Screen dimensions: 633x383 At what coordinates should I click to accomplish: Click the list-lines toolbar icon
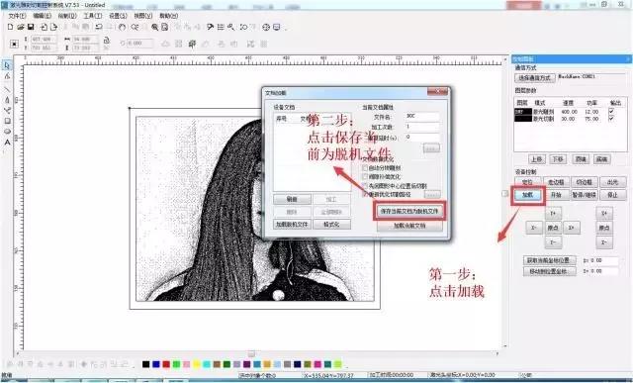(221, 27)
